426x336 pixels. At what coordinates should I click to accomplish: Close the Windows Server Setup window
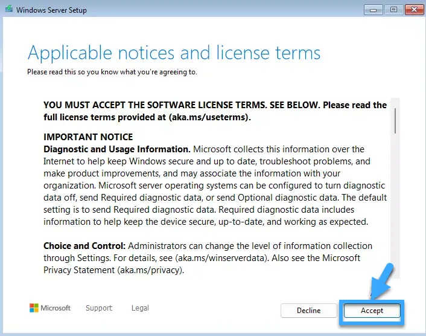coord(414,9)
